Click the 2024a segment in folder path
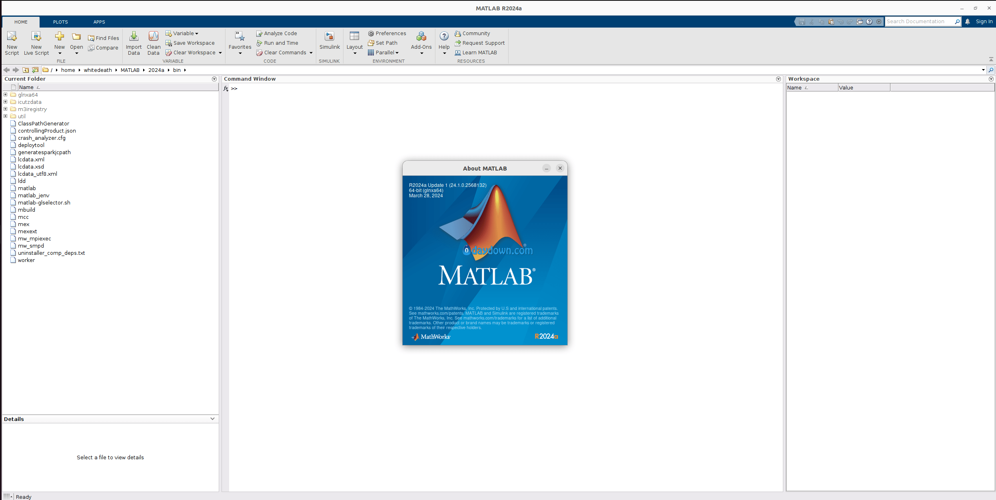 pyautogui.click(x=156, y=70)
